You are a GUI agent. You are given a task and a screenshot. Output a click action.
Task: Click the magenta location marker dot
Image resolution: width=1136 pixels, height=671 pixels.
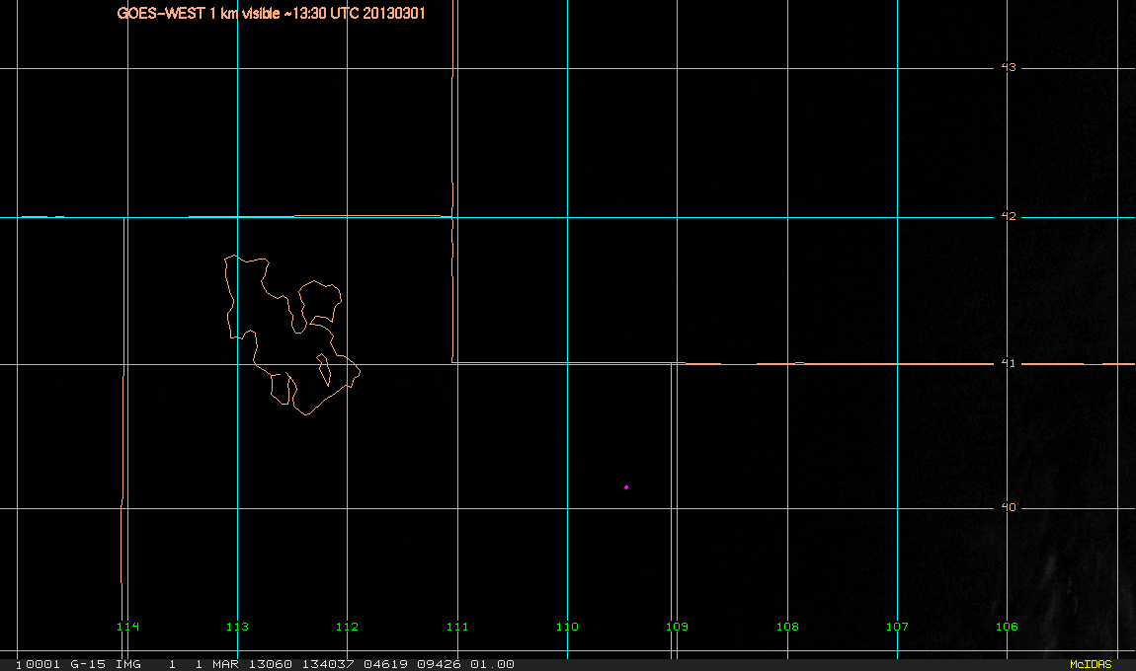tap(626, 487)
